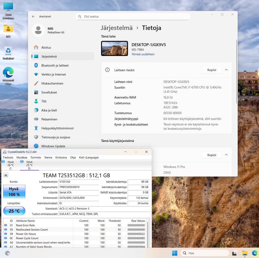This screenshot has width=259, height=258.
Task: Collapse the Windows specifications section chevron
Action: coord(226,155)
